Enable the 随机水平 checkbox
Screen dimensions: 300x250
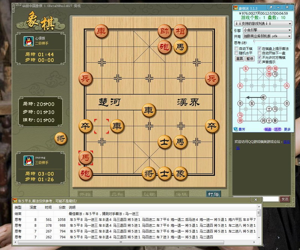click(x=237, y=53)
